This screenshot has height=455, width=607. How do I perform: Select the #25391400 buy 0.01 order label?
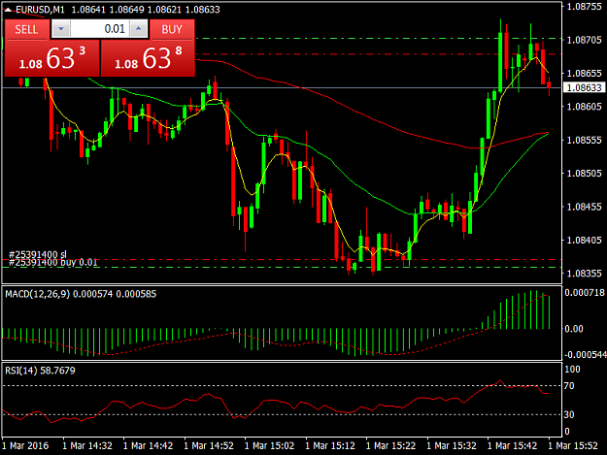pos(53,263)
